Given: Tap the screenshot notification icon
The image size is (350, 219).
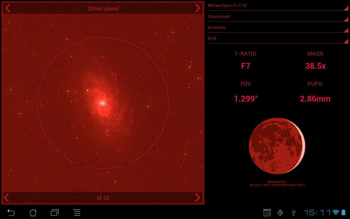Looking at the screenshot, I should (x=267, y=212).
